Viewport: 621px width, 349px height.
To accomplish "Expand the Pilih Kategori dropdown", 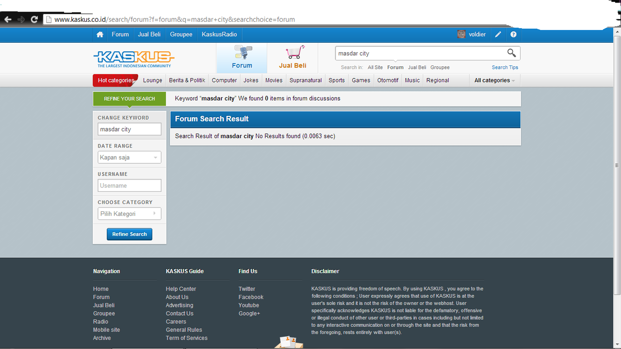I will (130, 214).
